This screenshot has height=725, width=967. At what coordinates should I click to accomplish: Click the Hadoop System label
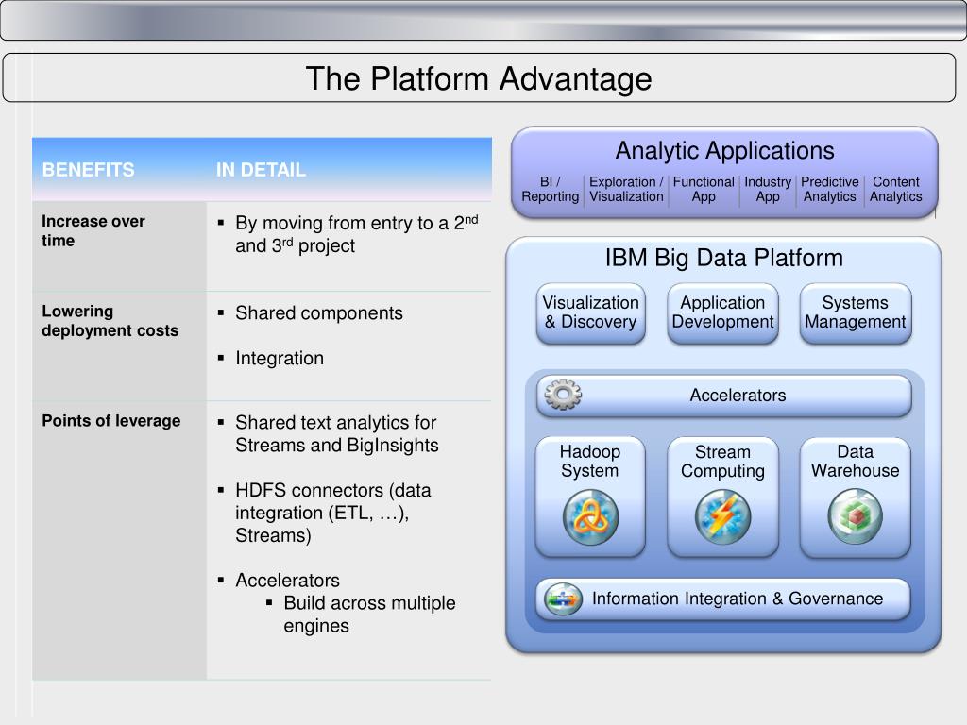[590, 461]
